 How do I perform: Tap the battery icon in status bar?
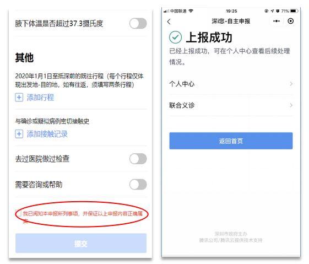[294, 11]
